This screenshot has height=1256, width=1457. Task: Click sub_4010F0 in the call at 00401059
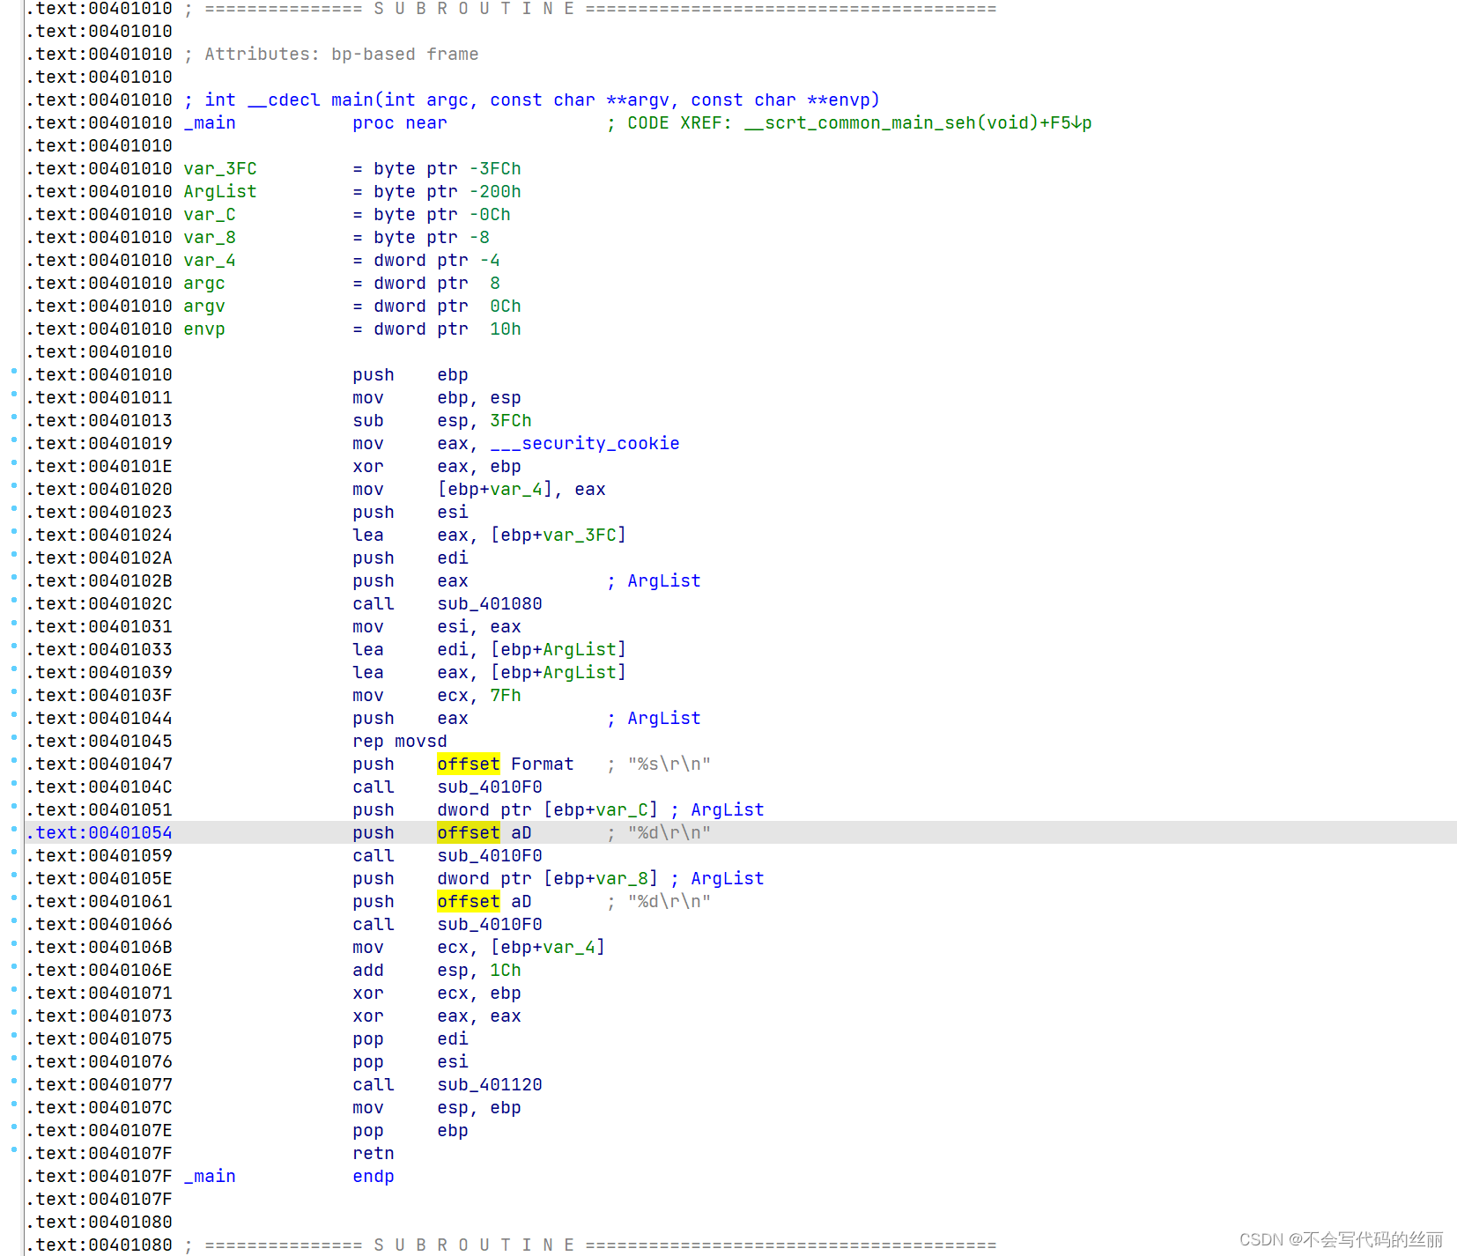[490, 855]
